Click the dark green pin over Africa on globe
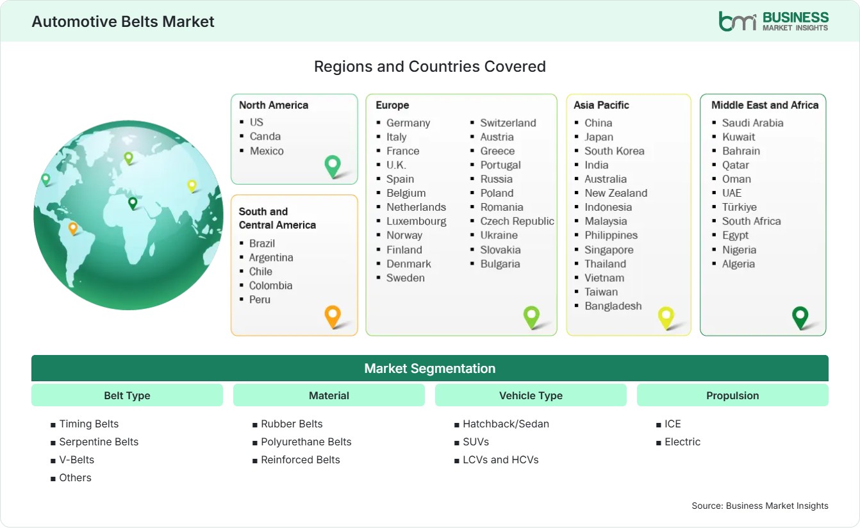Viewport: 860px width, 528px height. 133,202
